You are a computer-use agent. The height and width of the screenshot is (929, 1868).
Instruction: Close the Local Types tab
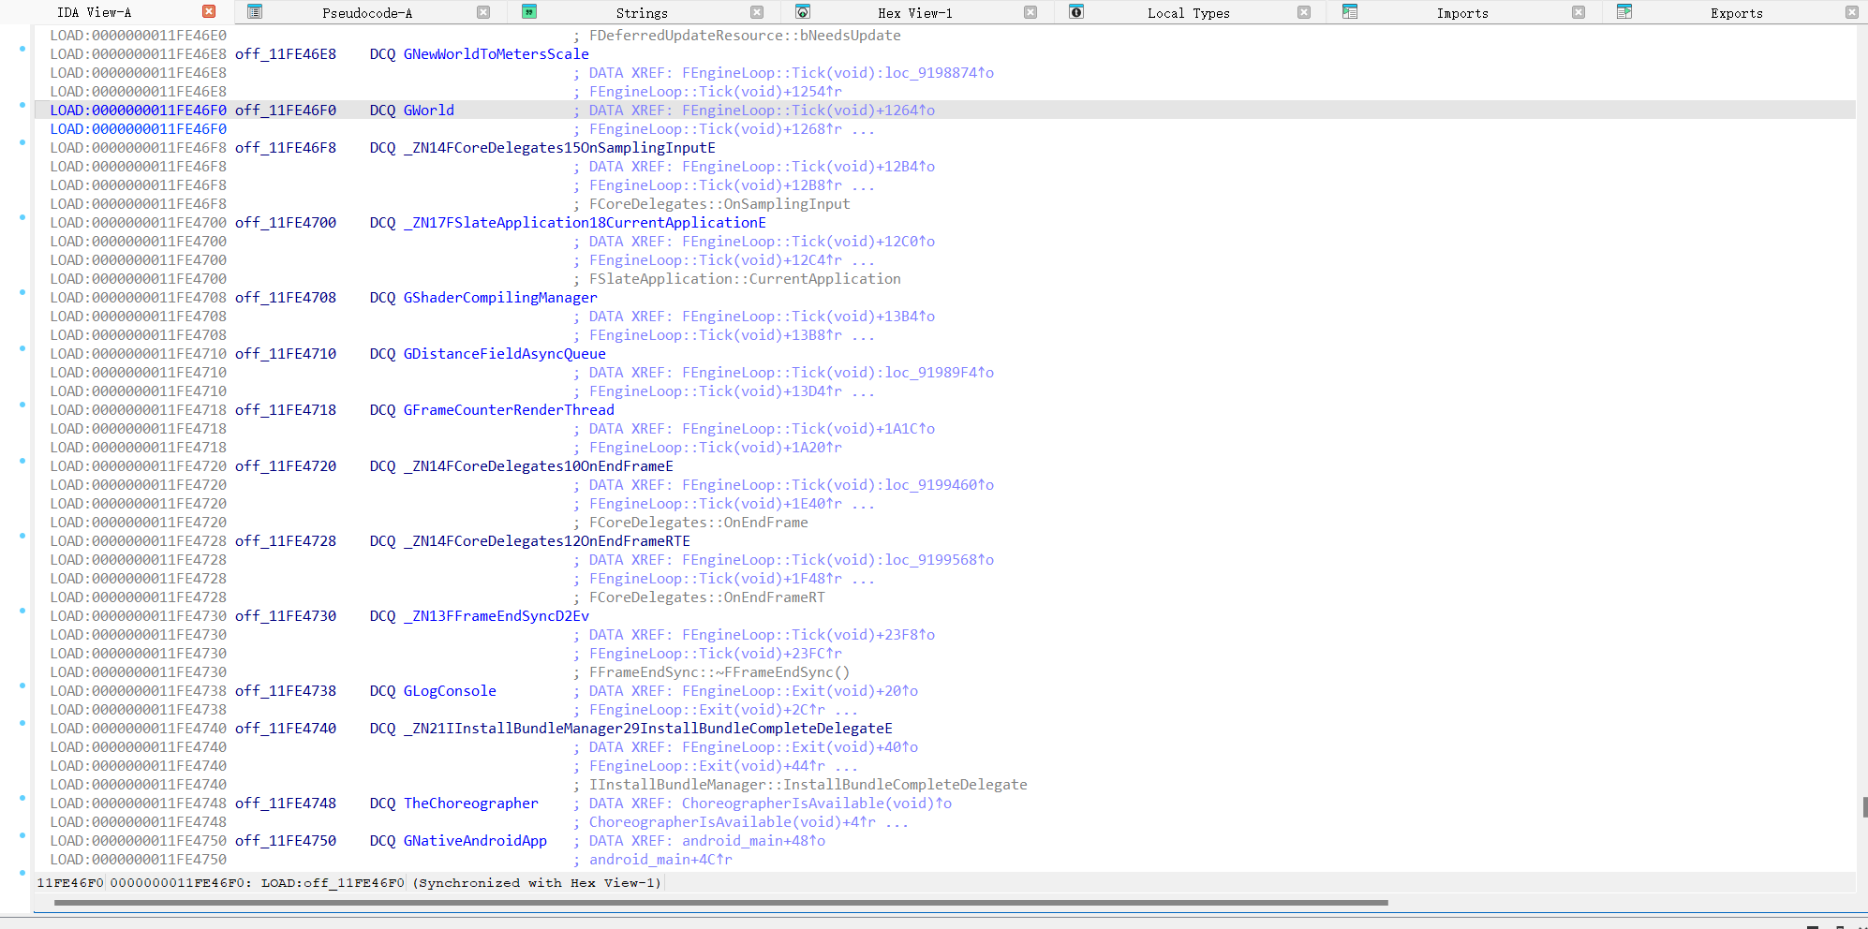pos(1304,12)
